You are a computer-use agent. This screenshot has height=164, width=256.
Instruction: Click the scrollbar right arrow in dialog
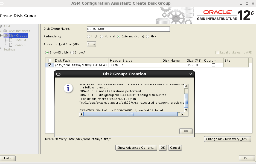(x=182, y=114)
